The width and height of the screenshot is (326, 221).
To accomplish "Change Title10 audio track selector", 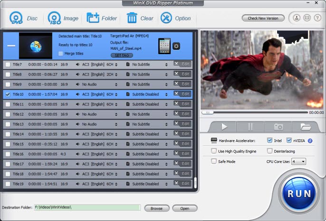I will (116, 94).
